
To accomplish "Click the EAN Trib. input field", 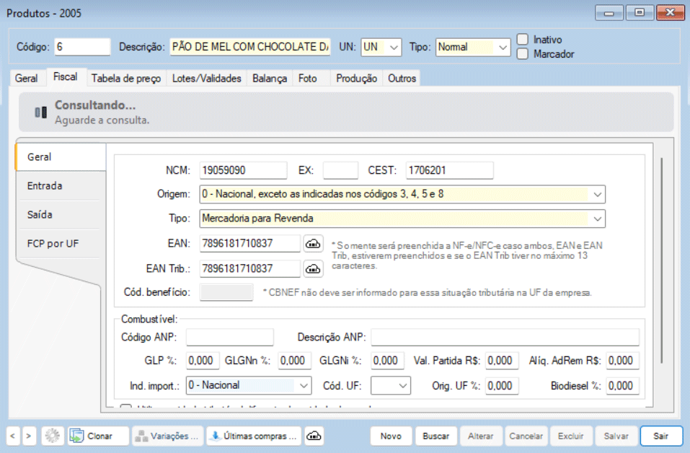I will (x=250, y=268).
